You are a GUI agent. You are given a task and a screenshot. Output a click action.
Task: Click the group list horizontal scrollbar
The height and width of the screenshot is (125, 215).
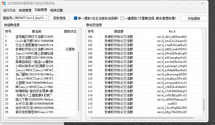click(x=39, y=118)
